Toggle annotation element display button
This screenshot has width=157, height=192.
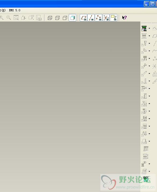[114, 18]
